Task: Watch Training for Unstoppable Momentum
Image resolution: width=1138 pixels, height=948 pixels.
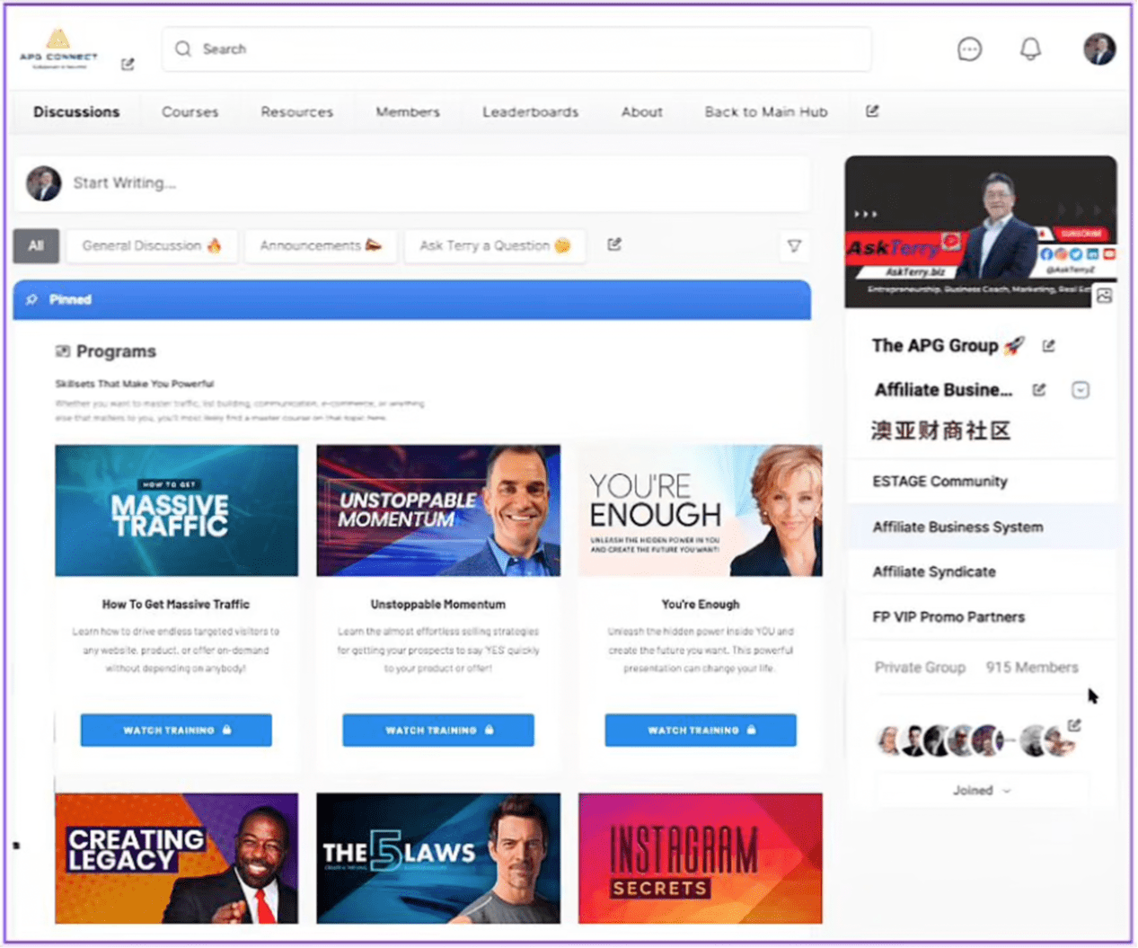Action: (x=438, y=730)
